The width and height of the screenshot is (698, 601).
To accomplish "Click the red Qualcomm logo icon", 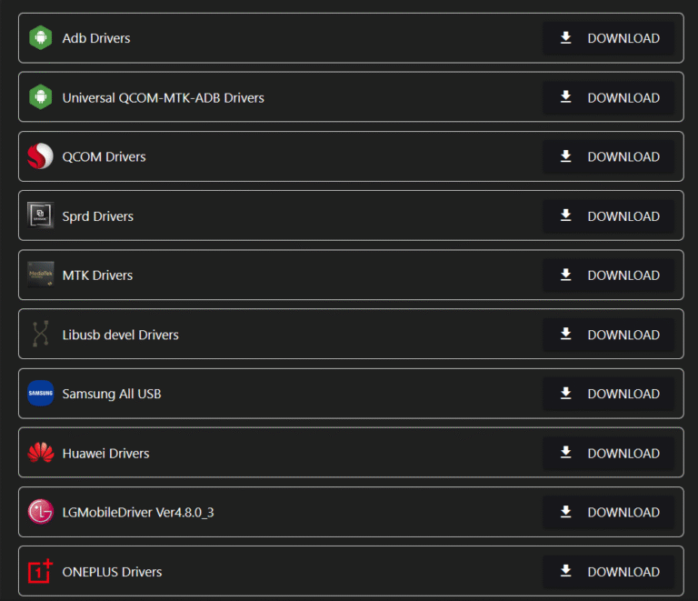I will (x=40, y=156).
